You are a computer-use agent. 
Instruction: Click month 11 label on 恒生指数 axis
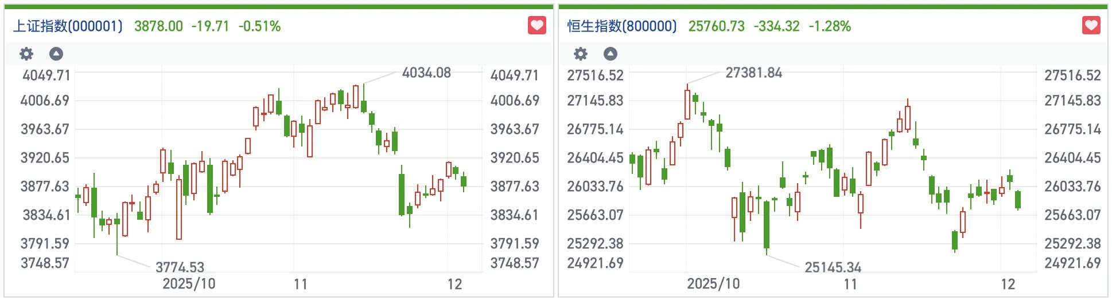pyautogui.click(x=850, y=284)
